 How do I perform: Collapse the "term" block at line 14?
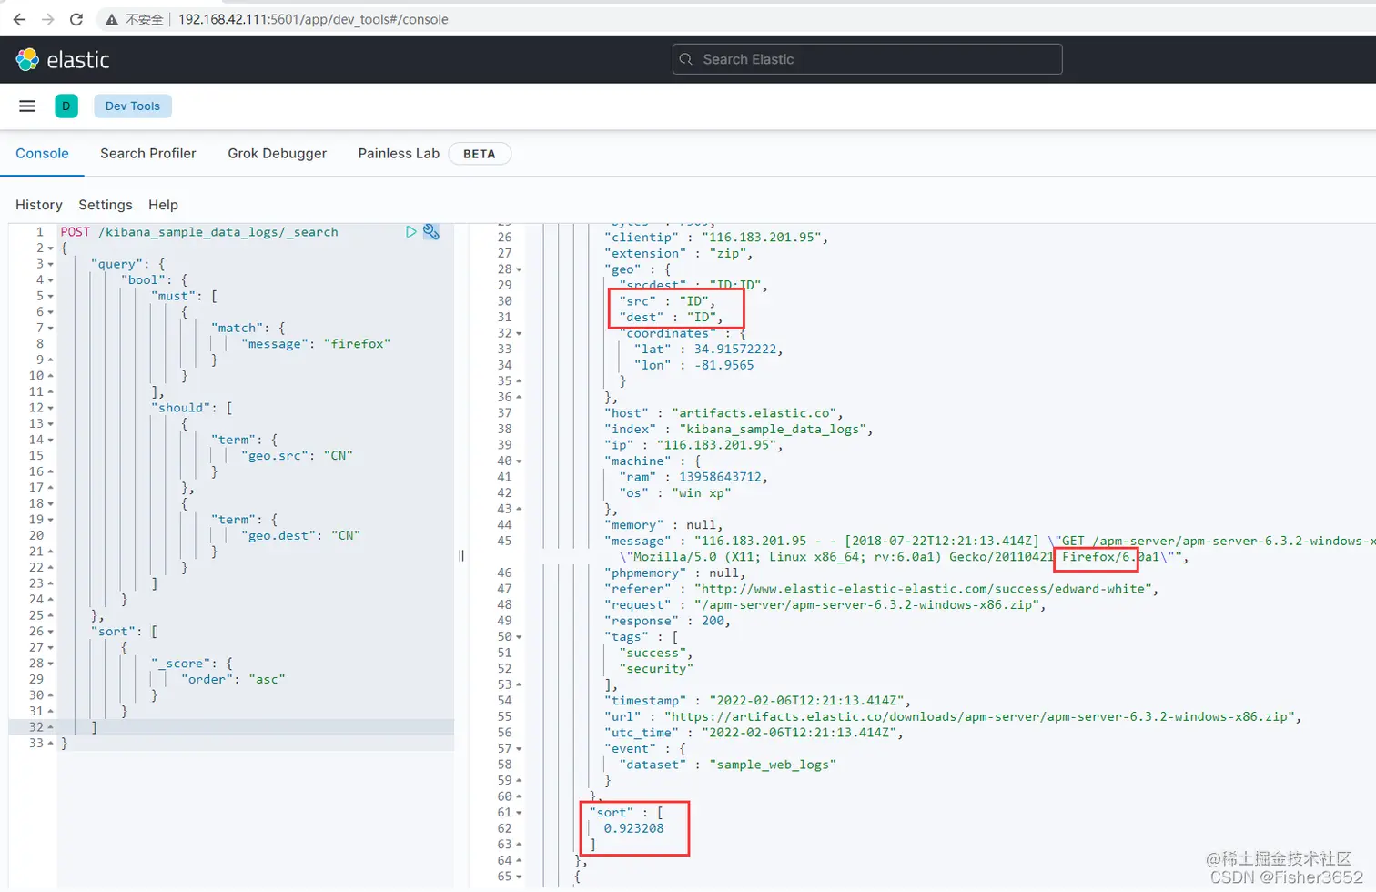[x=50, y=440]
